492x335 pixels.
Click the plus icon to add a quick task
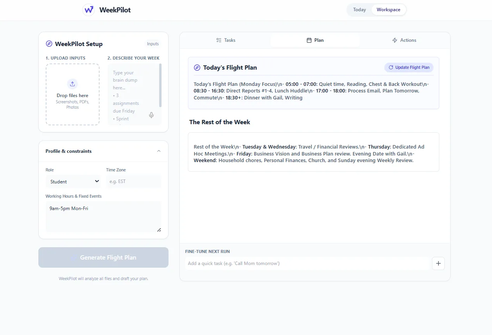(x=438, y=263)
